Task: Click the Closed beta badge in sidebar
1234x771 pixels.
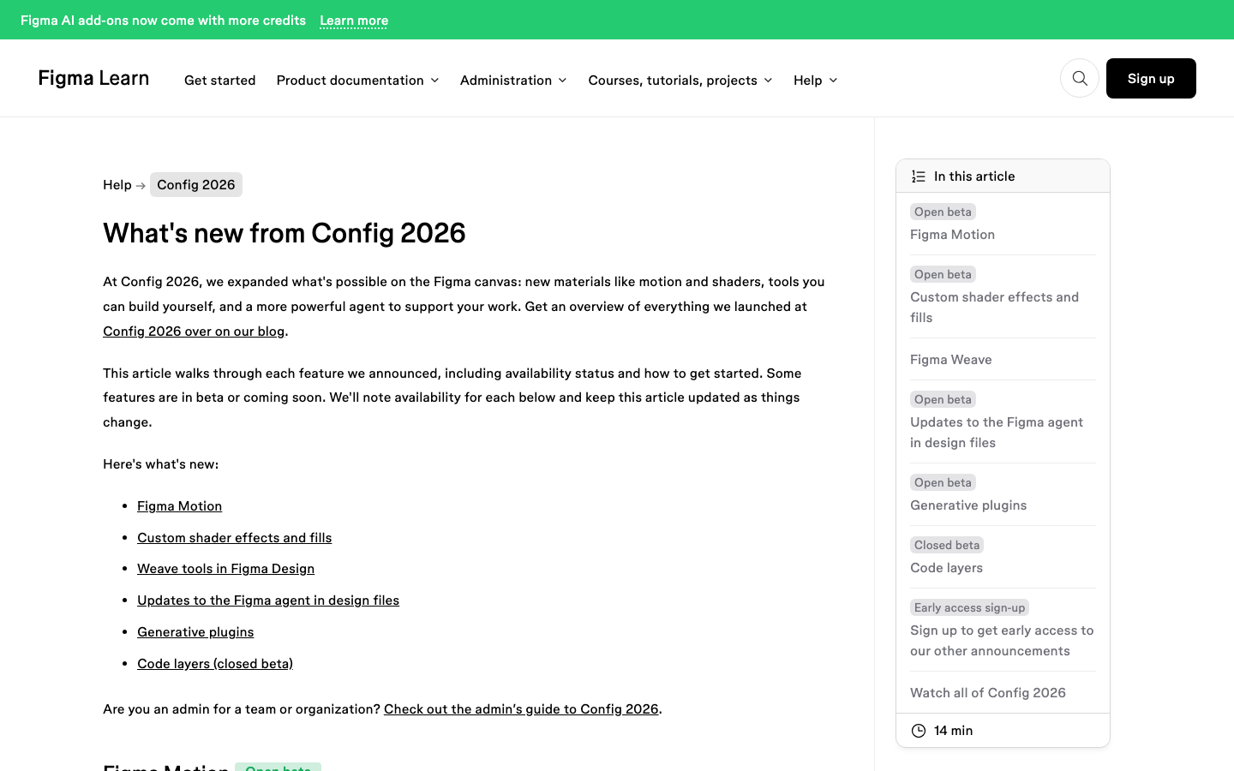Action: 947,545
